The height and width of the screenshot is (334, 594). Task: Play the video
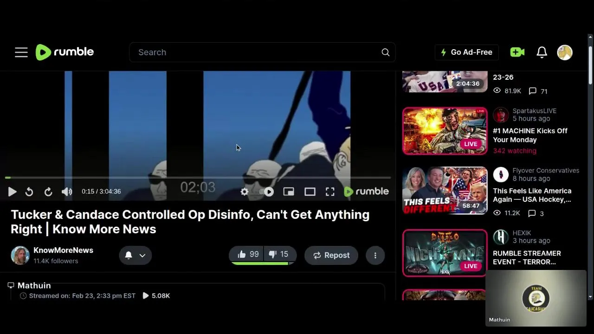point(12,192)
